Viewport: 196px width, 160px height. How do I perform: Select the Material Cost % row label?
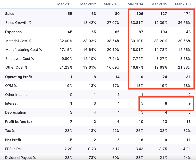pyautogui.click(x=18, y=41)
